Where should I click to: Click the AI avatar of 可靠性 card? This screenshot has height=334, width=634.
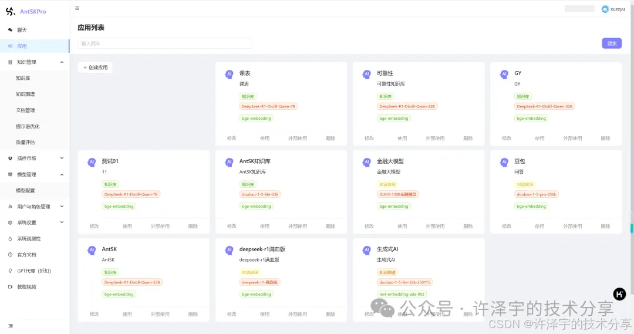coord(367,75)
